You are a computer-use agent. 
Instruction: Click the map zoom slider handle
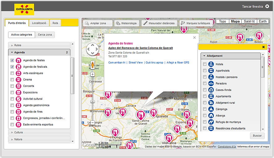click(92, 101)
